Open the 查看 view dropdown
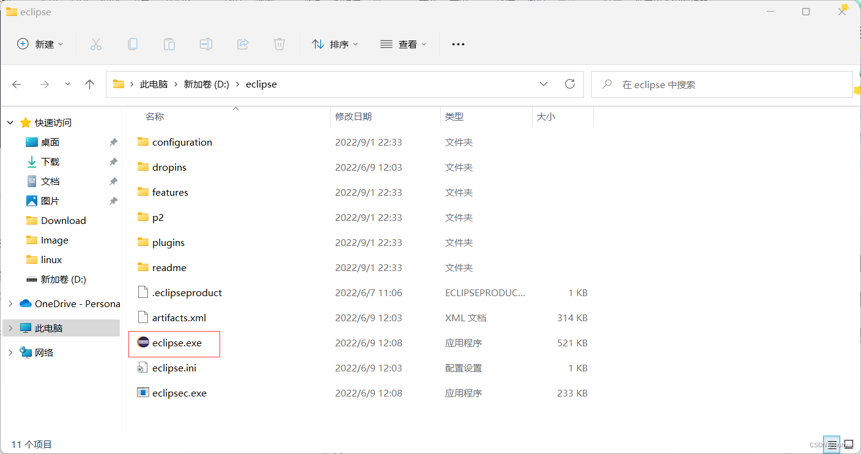The image size is (861, 454). tap(403, 44)
